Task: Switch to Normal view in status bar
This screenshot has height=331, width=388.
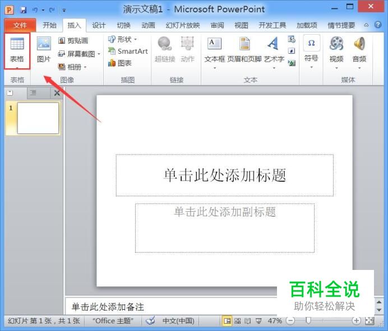Action: point(227,320)
